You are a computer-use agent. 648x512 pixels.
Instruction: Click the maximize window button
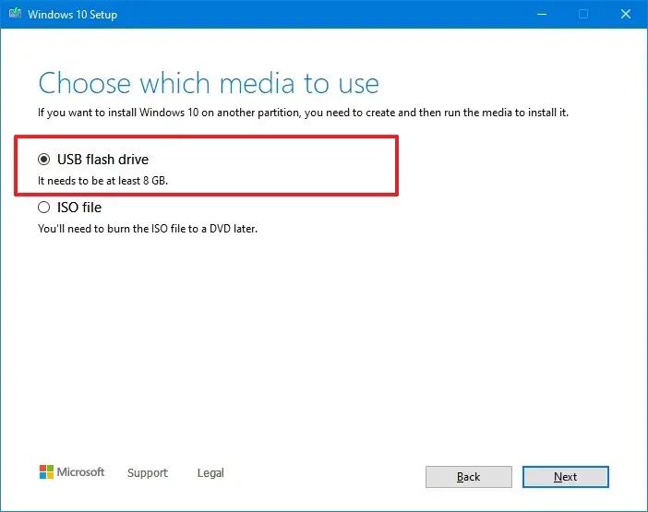tap(583, 14)
